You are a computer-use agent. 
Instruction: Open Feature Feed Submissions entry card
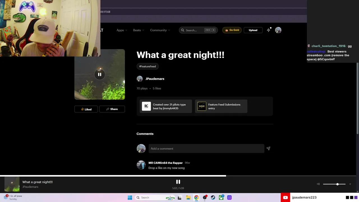[x=221, y=106]
